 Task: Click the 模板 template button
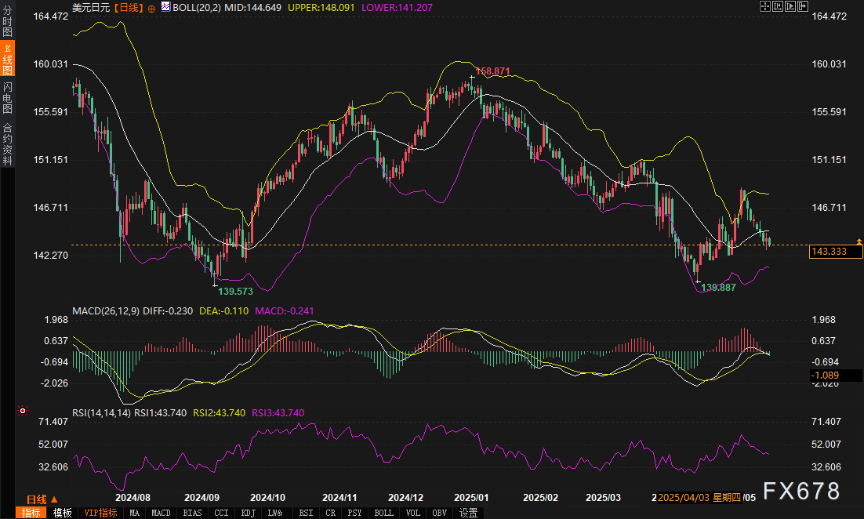62,513
